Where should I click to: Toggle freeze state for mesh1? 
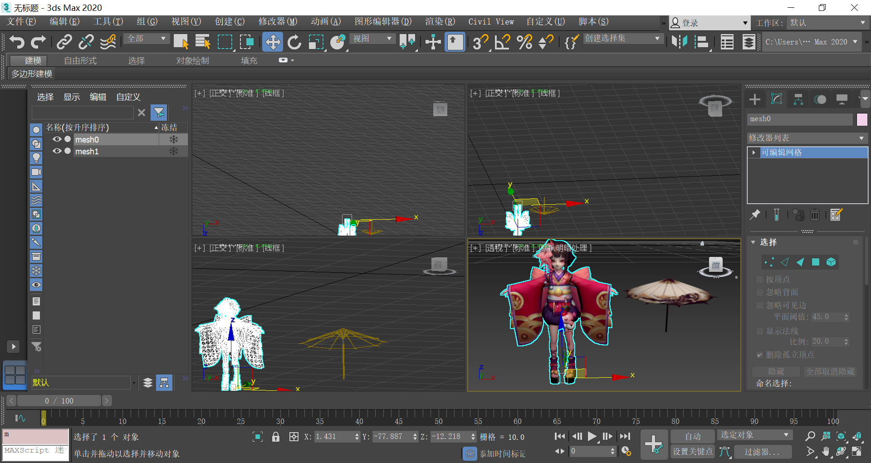click(x=173, y=151)
